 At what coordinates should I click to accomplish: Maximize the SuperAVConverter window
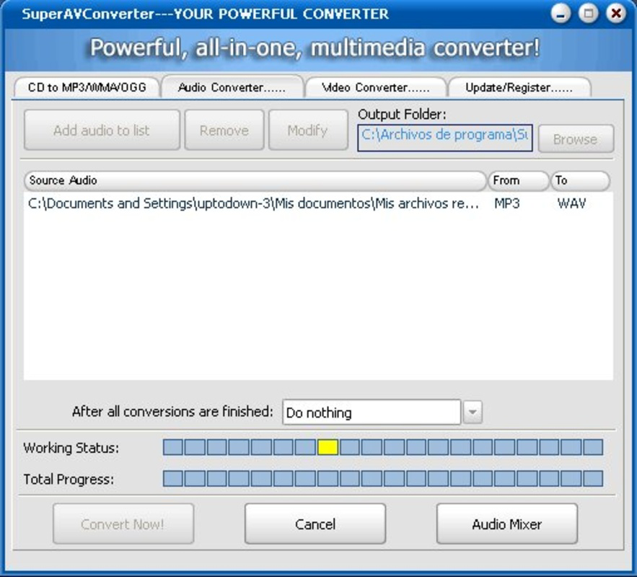tap(588, 14)
